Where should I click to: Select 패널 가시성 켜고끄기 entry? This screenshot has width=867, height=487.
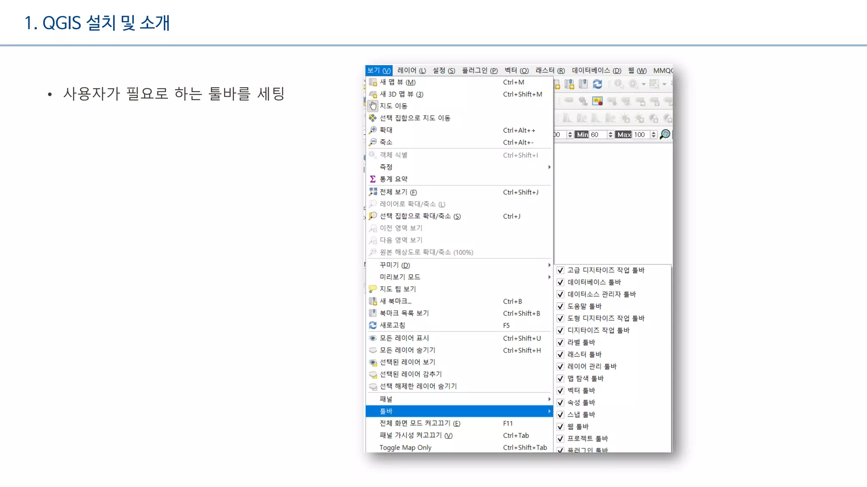(459, 435)
